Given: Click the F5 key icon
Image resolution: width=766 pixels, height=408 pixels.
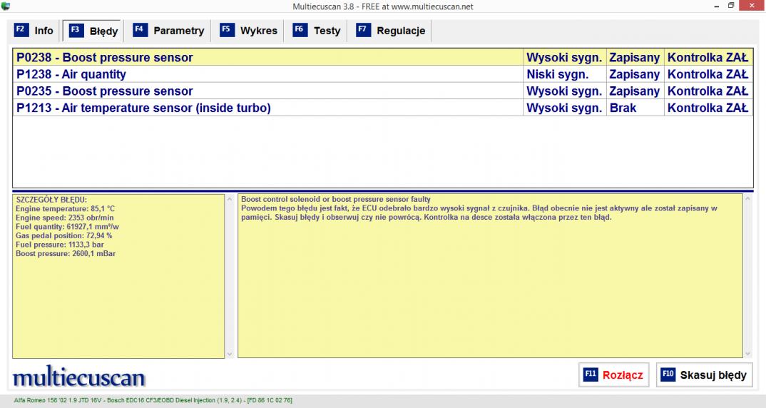Looking at the screenshot, I should point(228,30).
